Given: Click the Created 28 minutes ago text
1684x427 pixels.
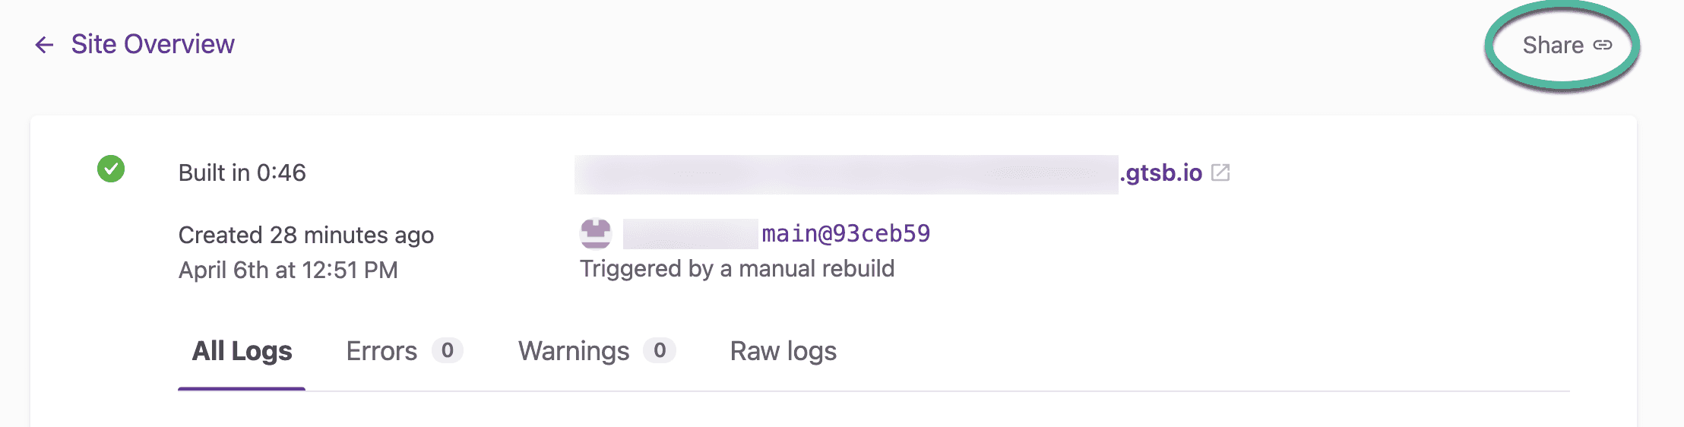Looking at the screenshot, I should click(x=305, y=236).
